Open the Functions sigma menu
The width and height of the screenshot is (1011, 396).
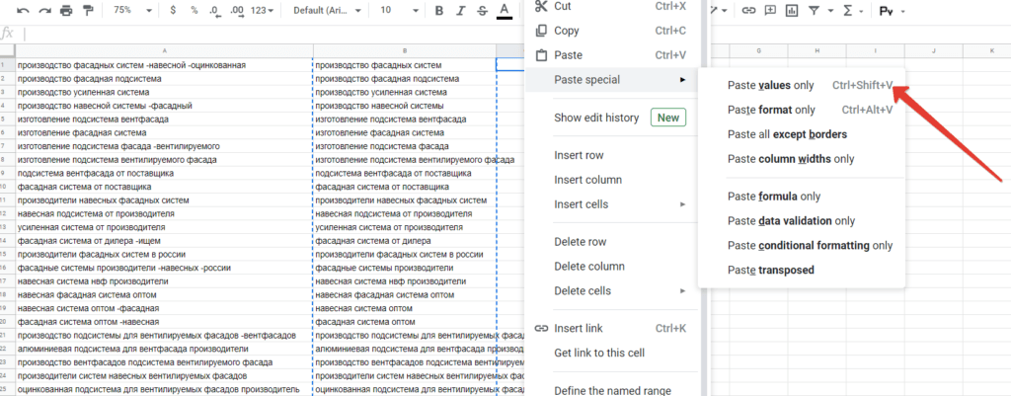pyautogui.click(x=850, y=10)
